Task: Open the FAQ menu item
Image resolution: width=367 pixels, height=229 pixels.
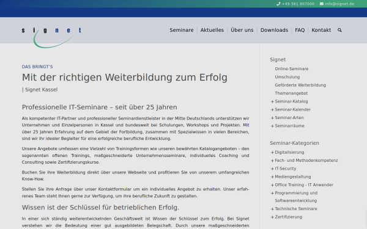Action: coord(300,30)
